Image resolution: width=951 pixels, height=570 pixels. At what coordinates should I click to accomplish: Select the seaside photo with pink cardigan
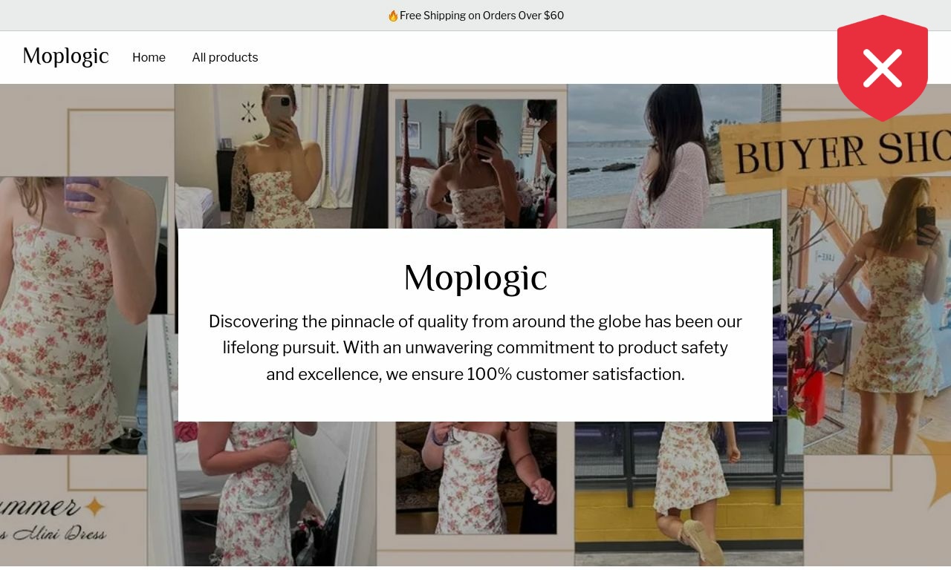(x=661, y=156)
